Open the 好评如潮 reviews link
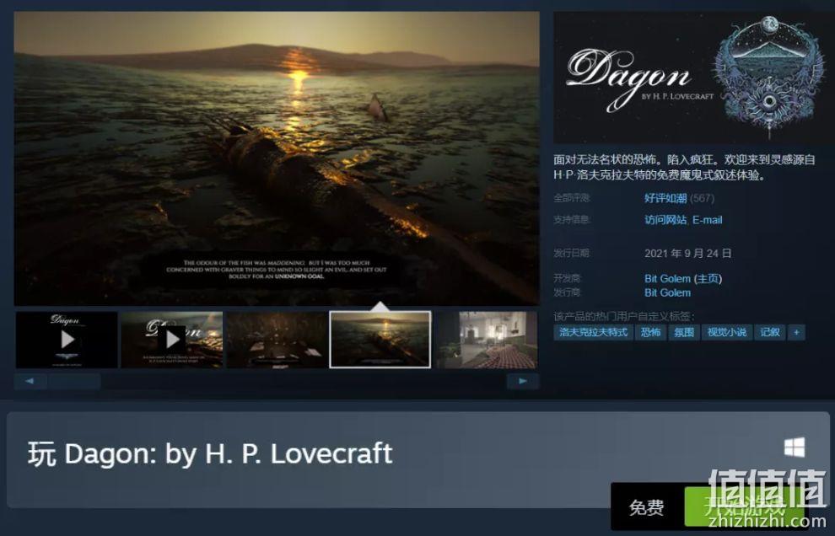Image resolution: width=835 pixels, height=536 pixels. click(665, 199)
